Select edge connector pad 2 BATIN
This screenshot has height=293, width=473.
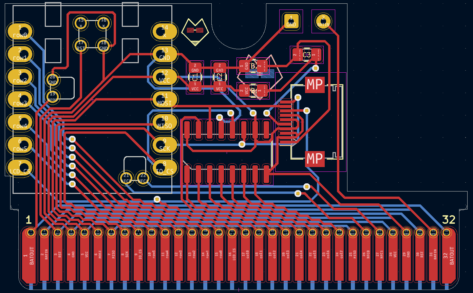(44, 255)
